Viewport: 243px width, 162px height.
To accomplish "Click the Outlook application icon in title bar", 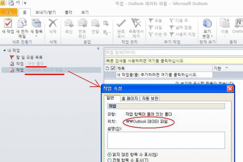I will 2,3.
